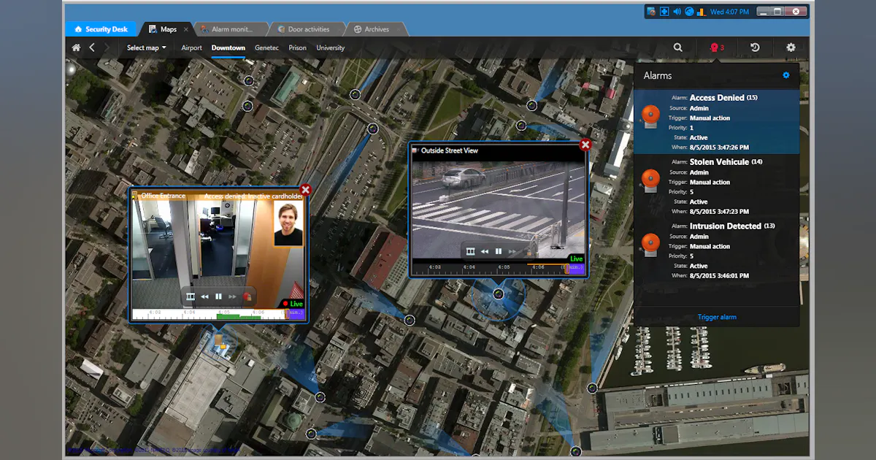Navigate back with the left arrow

(x=92, y=47)
